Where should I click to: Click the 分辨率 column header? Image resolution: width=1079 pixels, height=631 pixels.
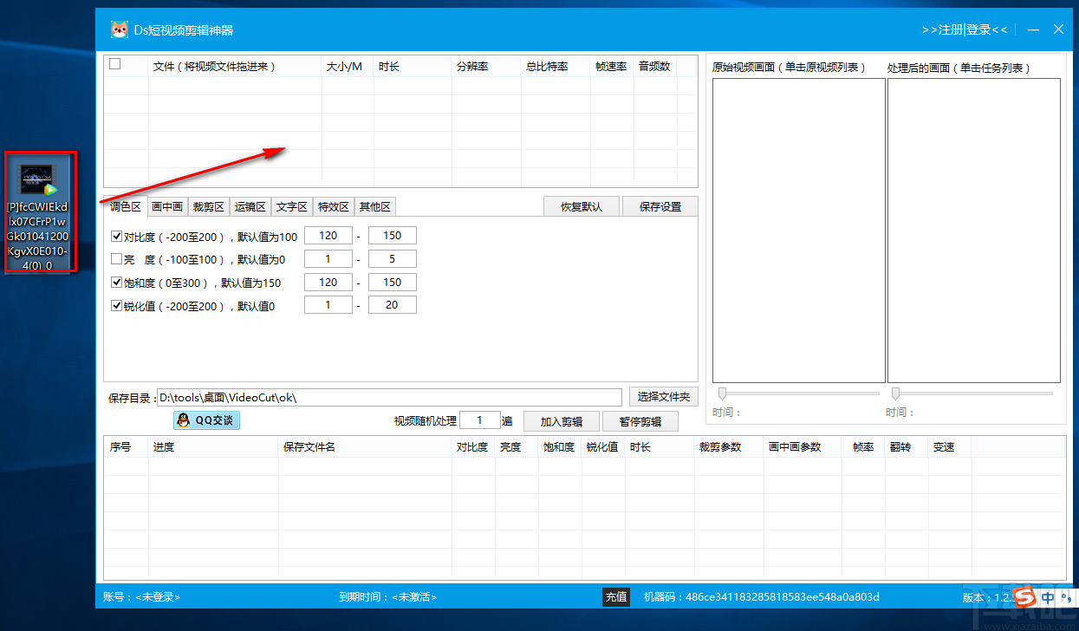(486, 66)
